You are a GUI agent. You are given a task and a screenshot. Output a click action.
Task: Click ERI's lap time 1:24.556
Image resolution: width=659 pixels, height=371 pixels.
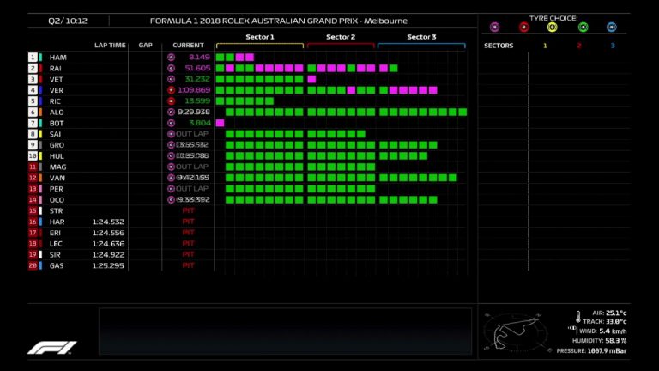click(108, 233)
